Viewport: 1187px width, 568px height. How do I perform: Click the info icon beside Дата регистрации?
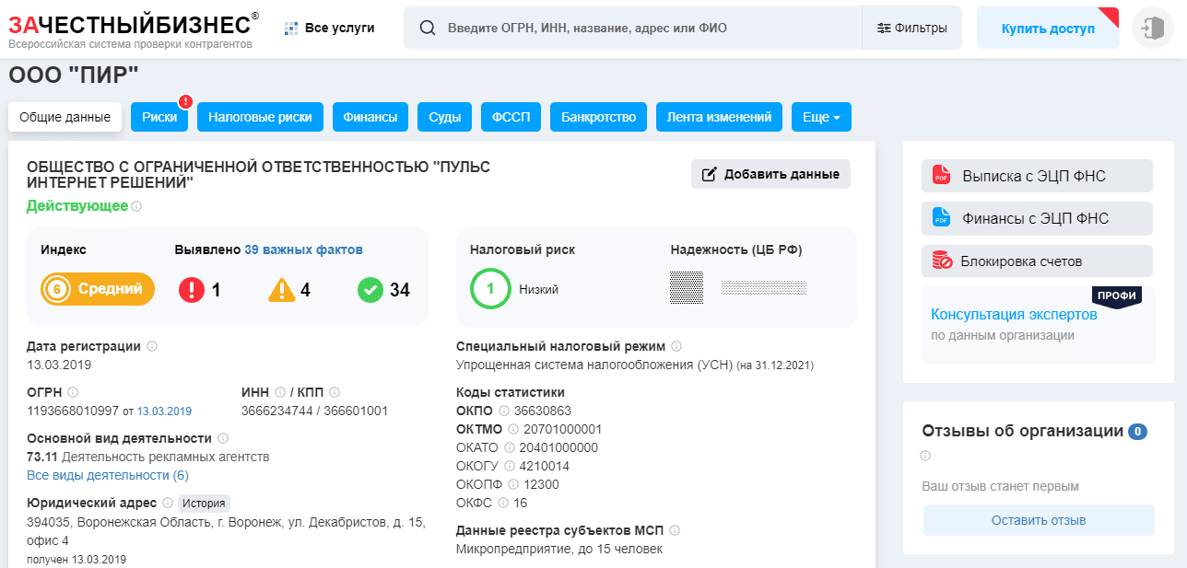tap(152, 346)
